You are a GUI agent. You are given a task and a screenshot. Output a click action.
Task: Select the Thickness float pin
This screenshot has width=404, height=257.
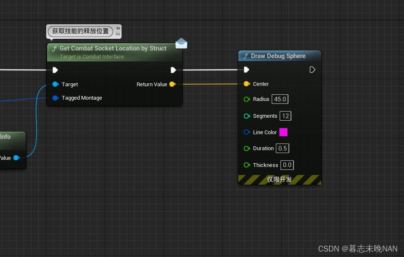tap(247, 165)
